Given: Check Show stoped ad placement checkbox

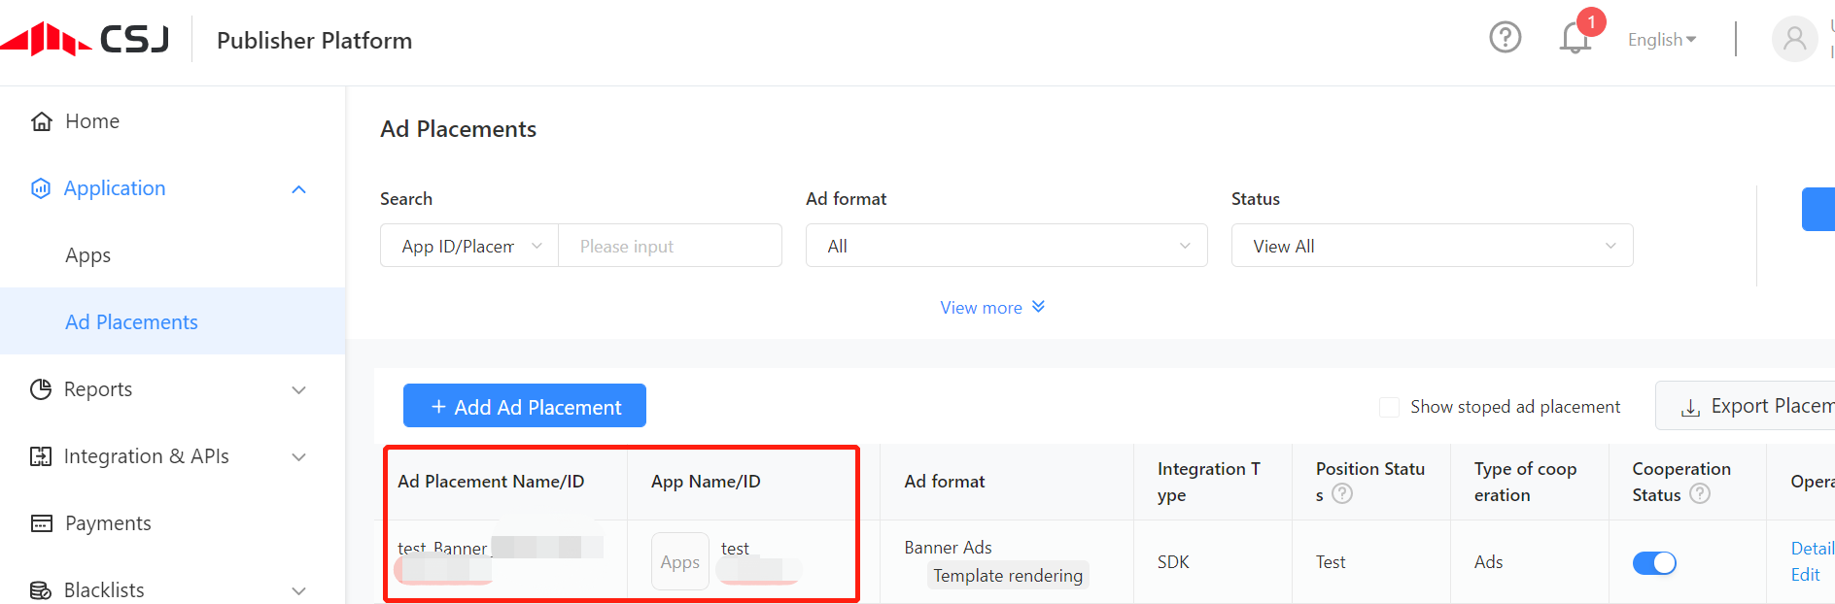Looking at the screenshot, I should pos(1390,407).
